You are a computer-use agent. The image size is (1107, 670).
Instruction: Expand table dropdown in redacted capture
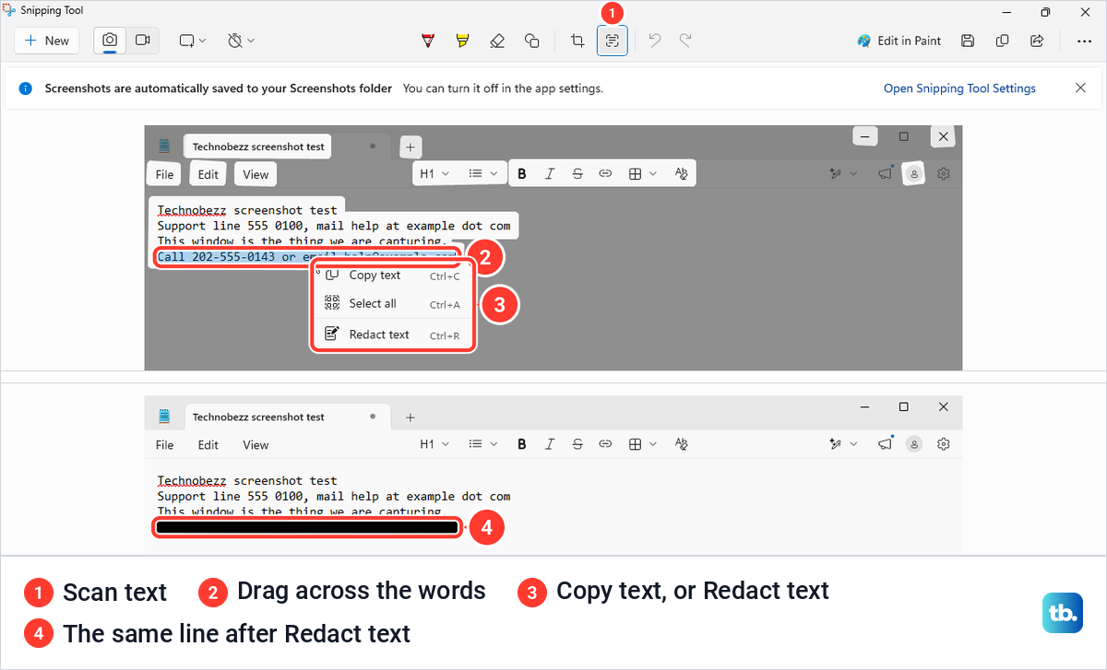(643, 444)
